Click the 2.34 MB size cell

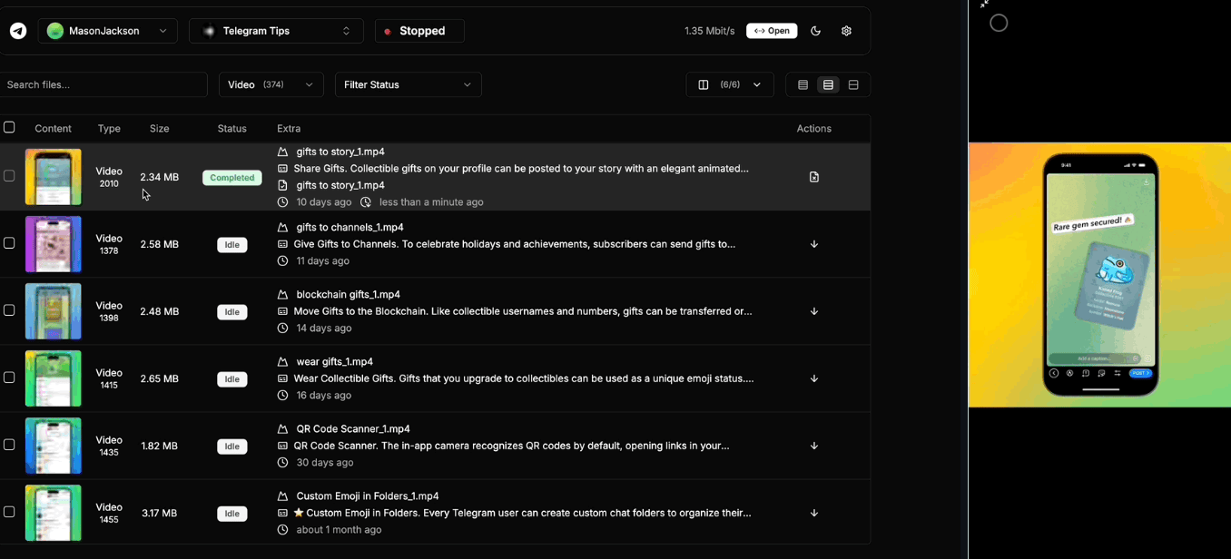(160, 177)
